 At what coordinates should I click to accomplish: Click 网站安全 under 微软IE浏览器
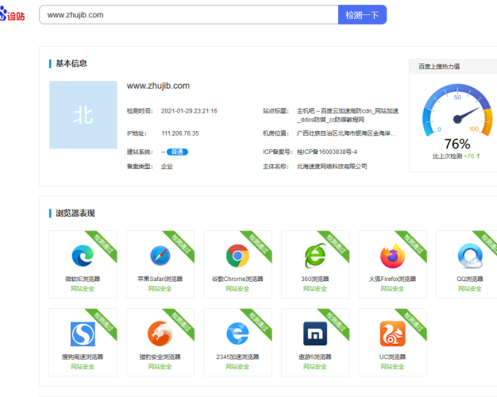83,288
